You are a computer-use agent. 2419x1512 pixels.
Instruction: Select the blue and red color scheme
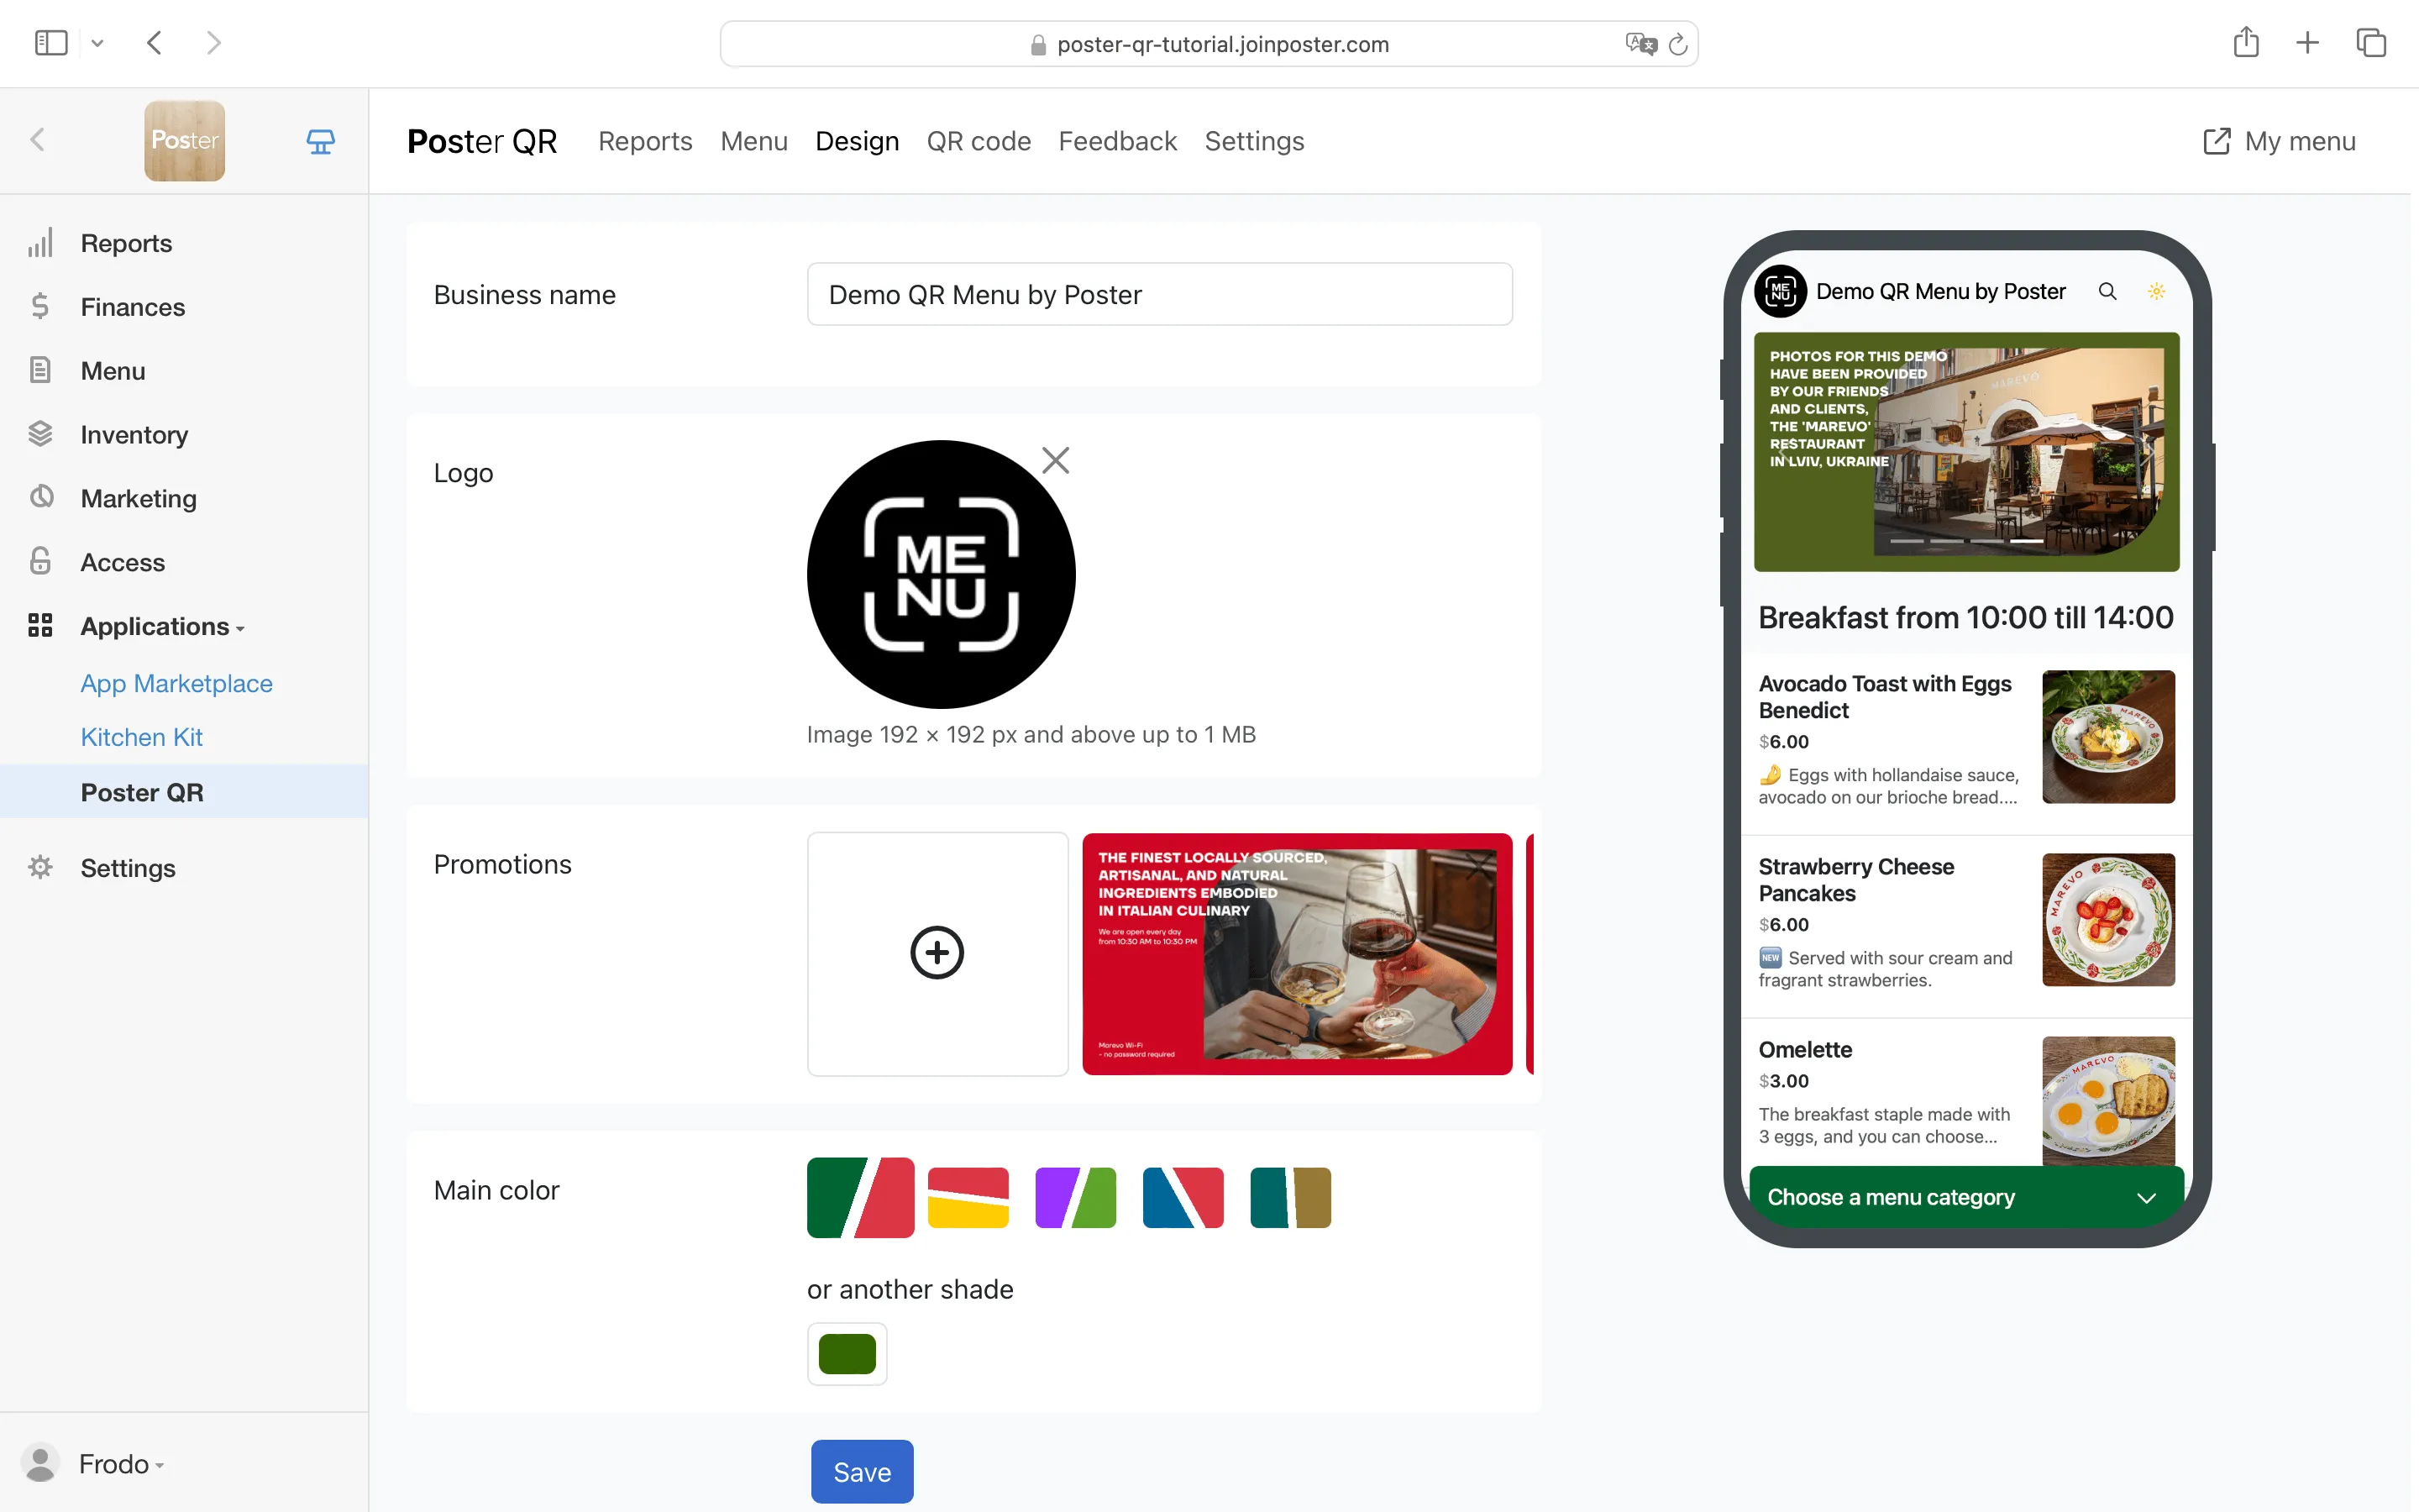1183,1197
